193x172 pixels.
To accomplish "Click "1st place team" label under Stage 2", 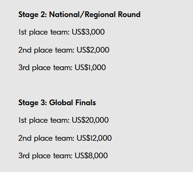I will [44, 32].
